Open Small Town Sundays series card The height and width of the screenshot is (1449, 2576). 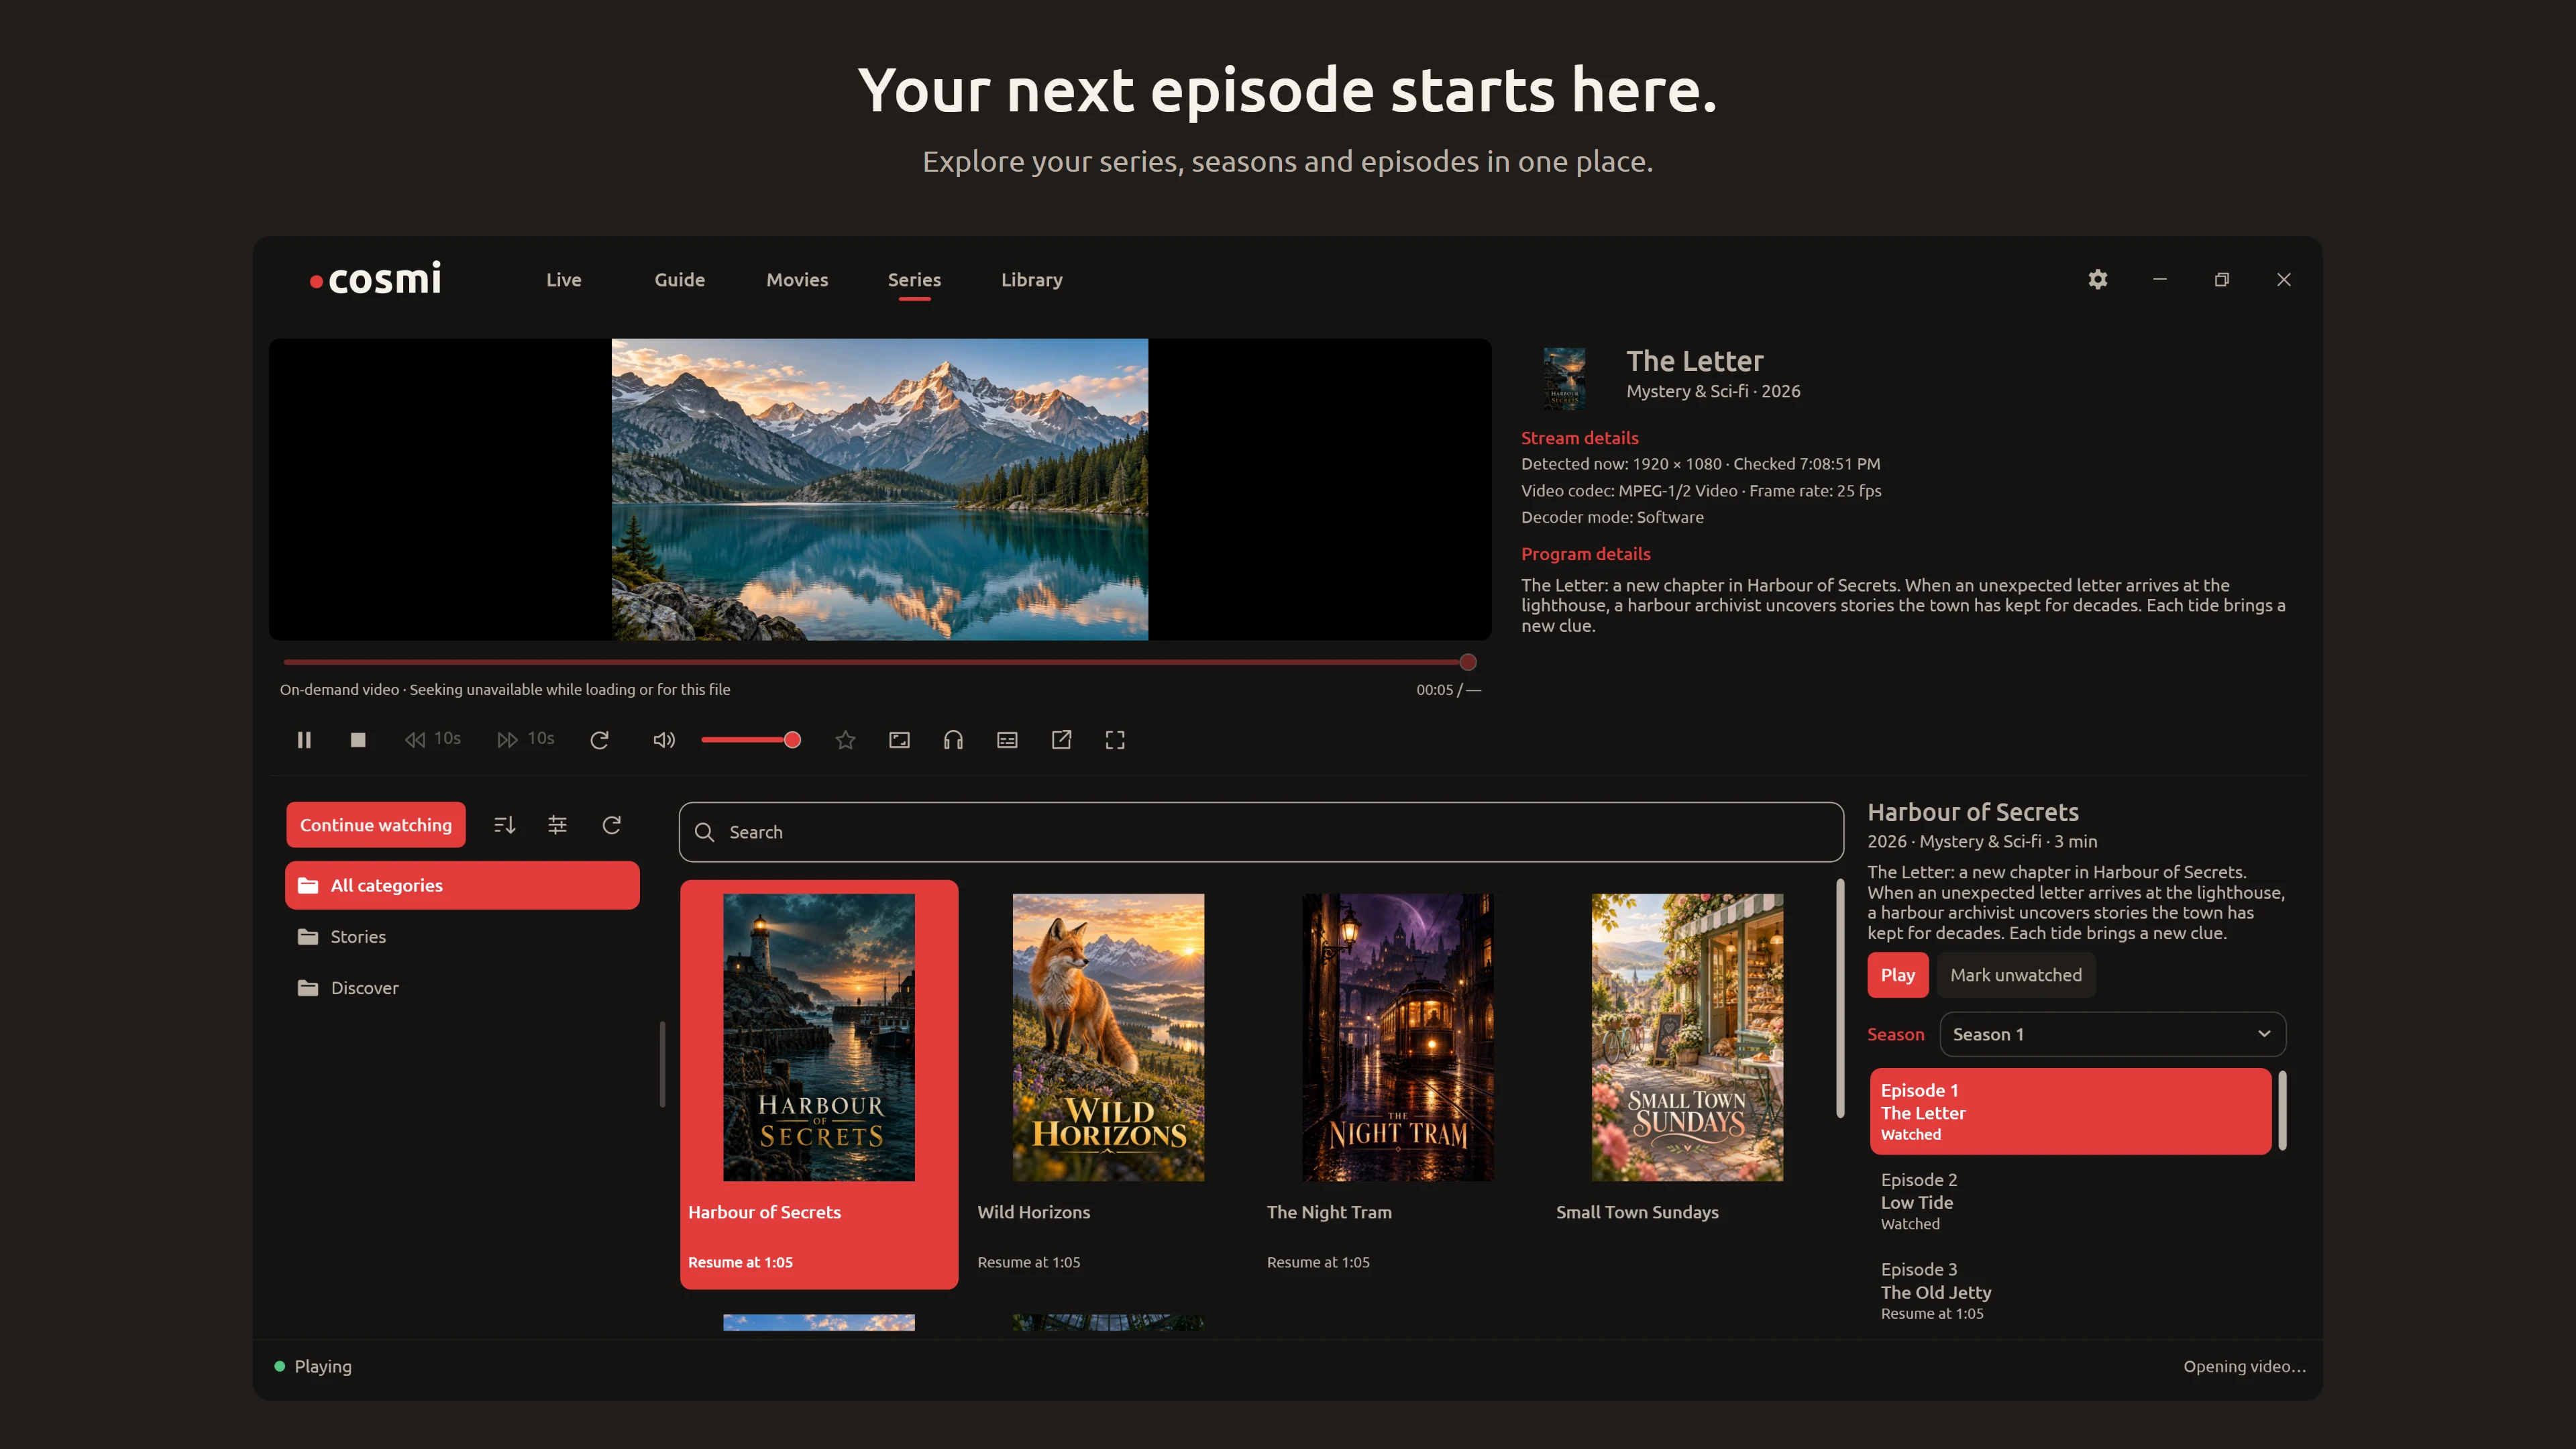(x=1687, y=1085)
